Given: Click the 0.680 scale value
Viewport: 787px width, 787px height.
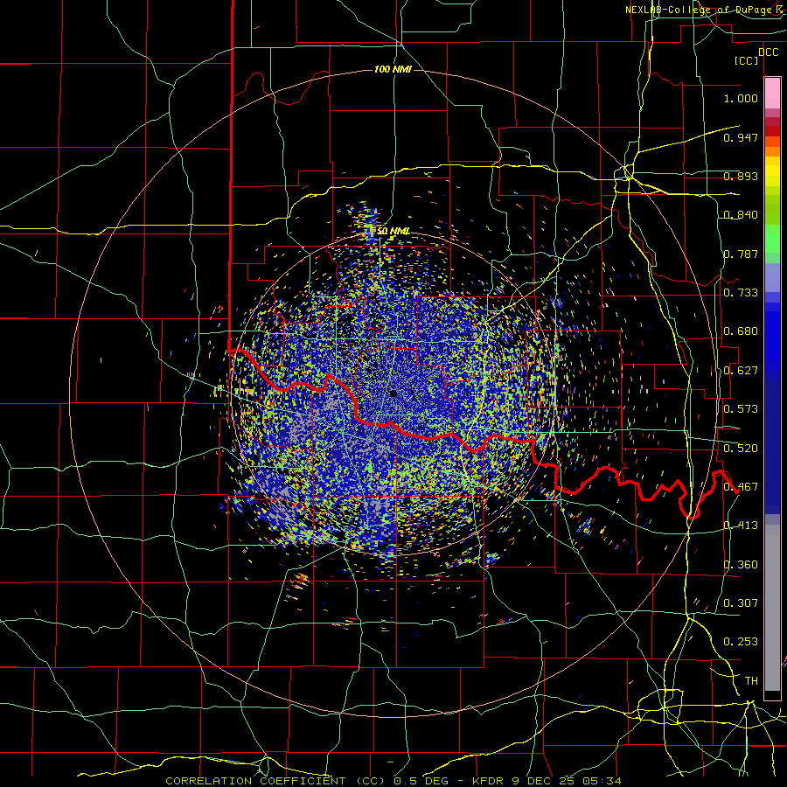Looking at the screenshot, I should [x=741, y=331].
